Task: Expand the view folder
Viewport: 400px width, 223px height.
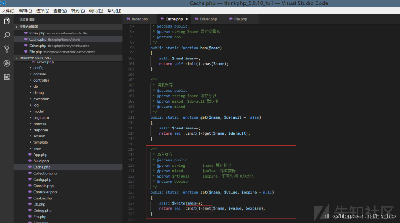Action: tap(37, 148)
